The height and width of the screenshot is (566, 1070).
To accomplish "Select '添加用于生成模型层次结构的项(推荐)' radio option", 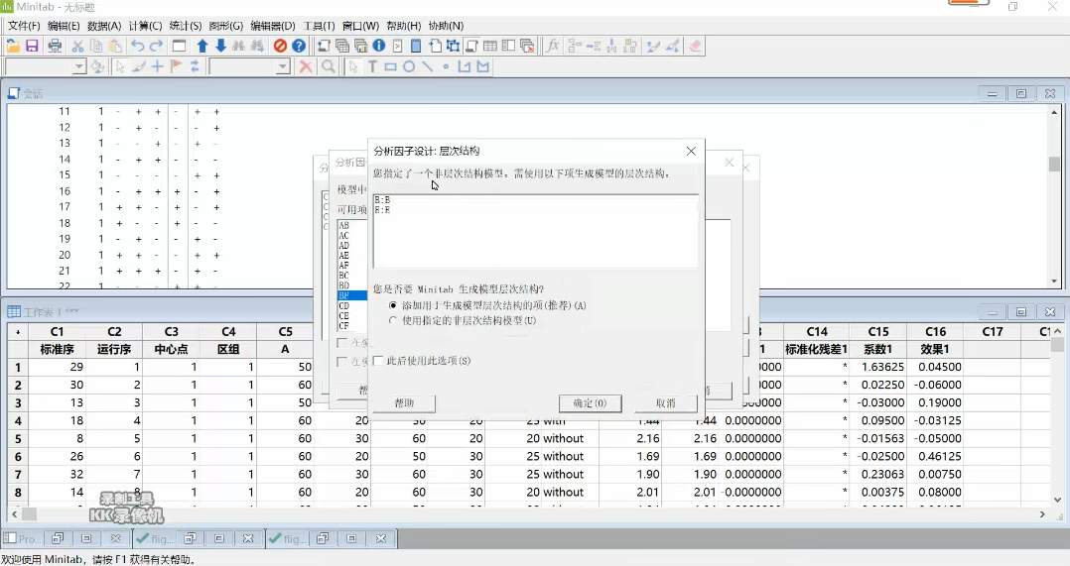I will click(x=392, y=305).
